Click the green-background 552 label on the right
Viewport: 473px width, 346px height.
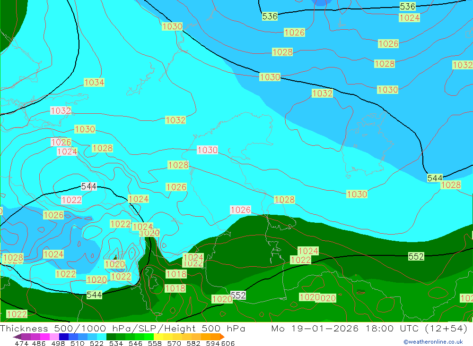416,257
